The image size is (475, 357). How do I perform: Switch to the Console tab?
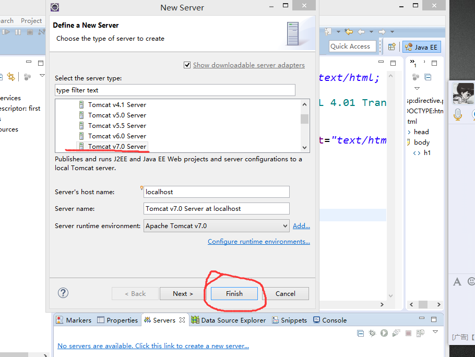coord(330,320)
